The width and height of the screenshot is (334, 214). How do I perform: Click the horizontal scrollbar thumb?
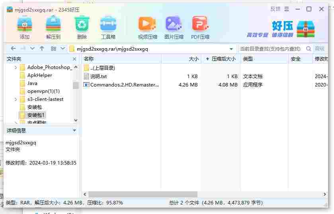(x=143, y=194)
